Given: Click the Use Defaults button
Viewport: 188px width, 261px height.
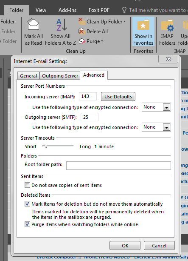Looking at the screenshot, I should (x=118, y=97).
